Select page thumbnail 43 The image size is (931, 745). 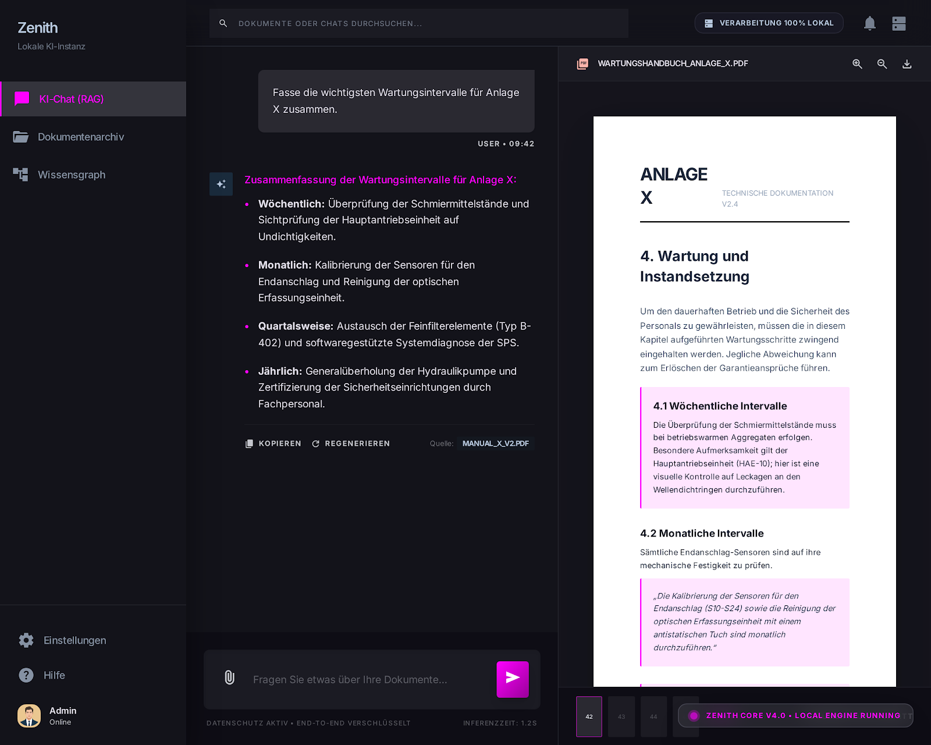click(x=621, y=716)
